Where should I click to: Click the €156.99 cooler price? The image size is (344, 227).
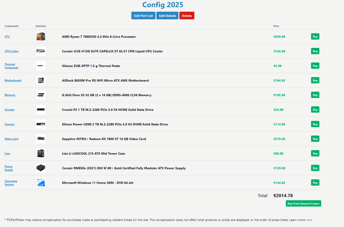279,51
